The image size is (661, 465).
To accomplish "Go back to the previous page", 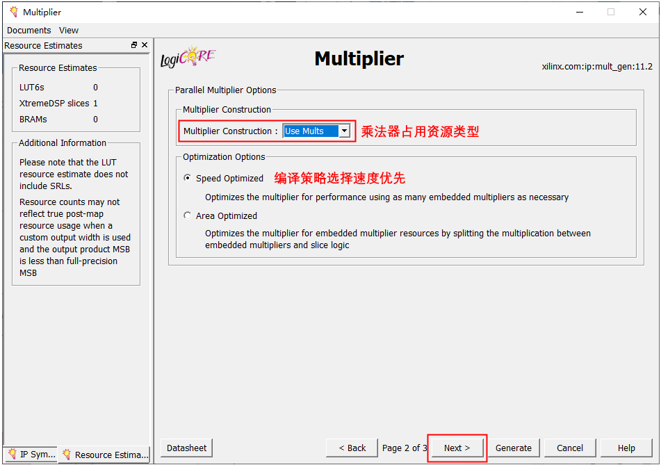I will tap(352, 448).
